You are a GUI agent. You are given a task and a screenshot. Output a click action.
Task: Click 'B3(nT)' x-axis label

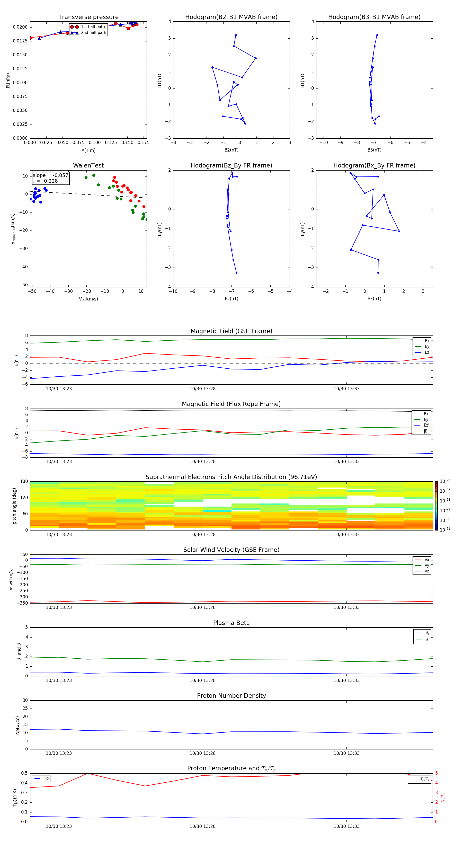pyautogui.click(x=374, y=150)
